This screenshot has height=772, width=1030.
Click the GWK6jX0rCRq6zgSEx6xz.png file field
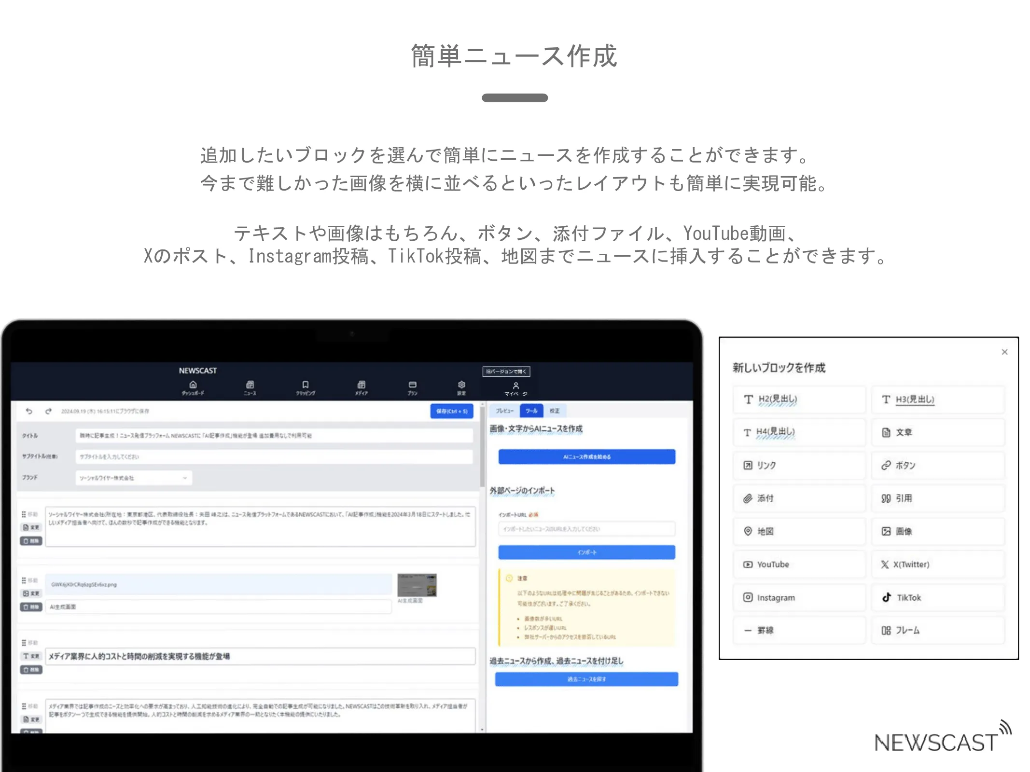point(218,584)
